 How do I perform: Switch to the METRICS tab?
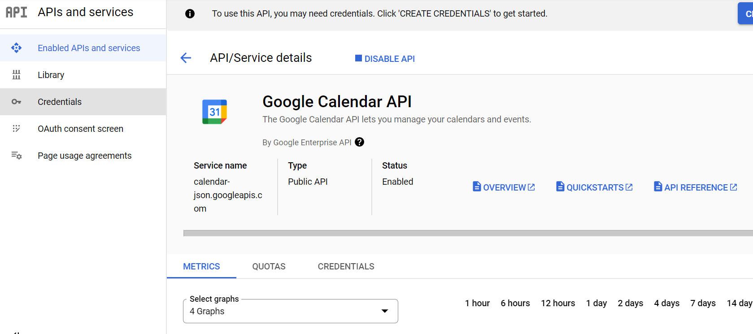(x=201, y=266)
